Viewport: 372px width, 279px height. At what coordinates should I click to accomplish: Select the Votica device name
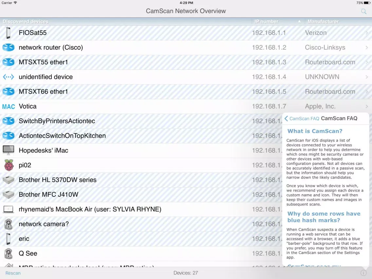[x=28, y=106]
